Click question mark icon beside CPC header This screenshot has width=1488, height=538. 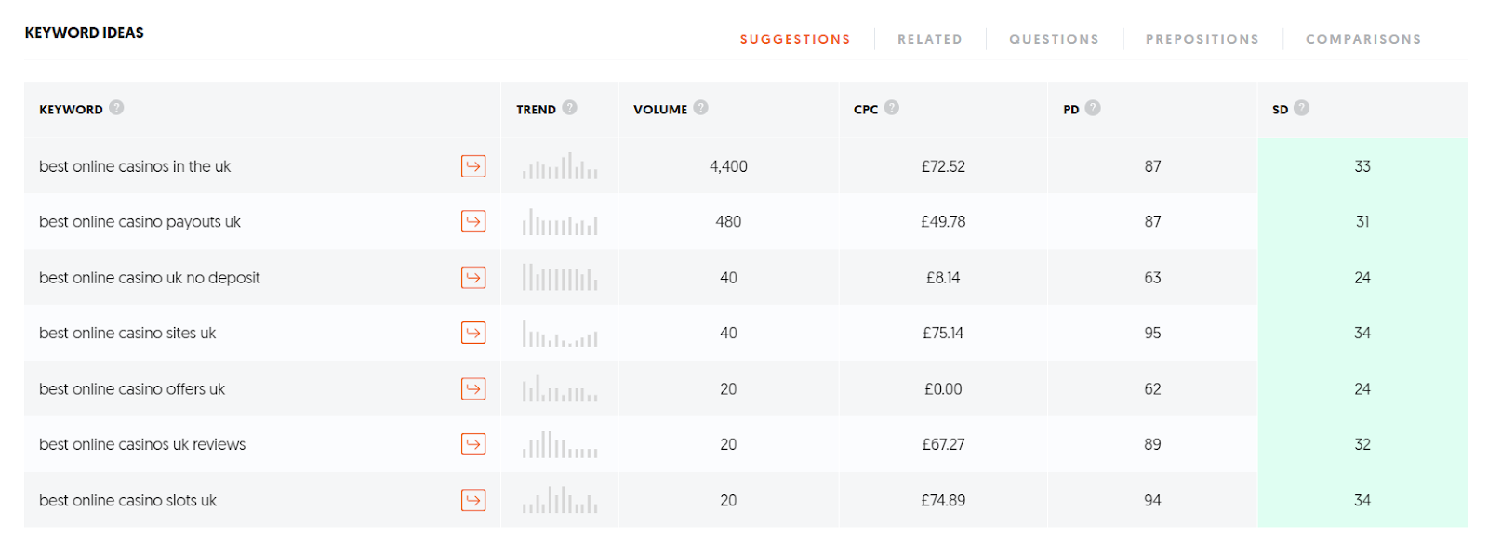coord(892,108)
